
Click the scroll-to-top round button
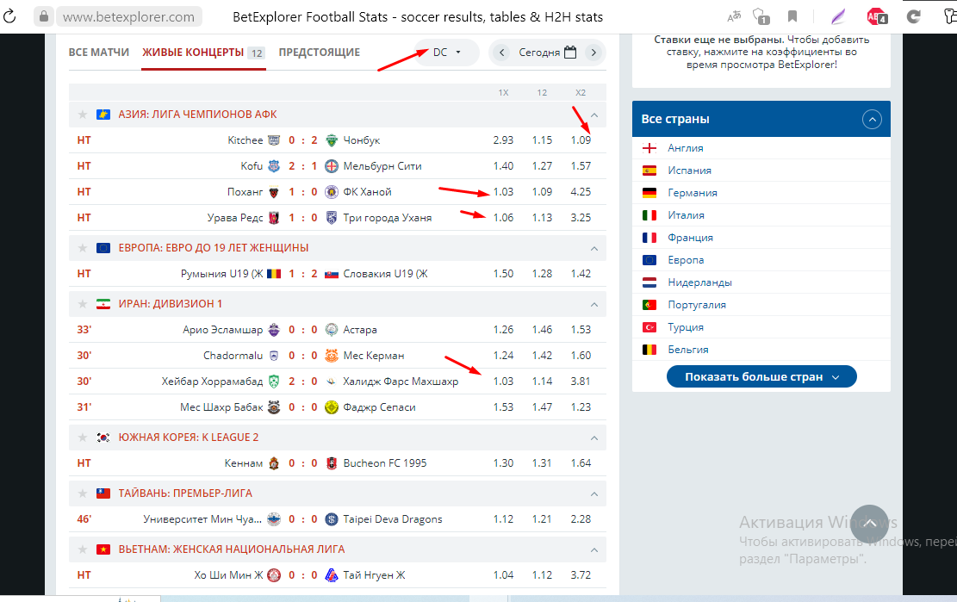(869, 523)
